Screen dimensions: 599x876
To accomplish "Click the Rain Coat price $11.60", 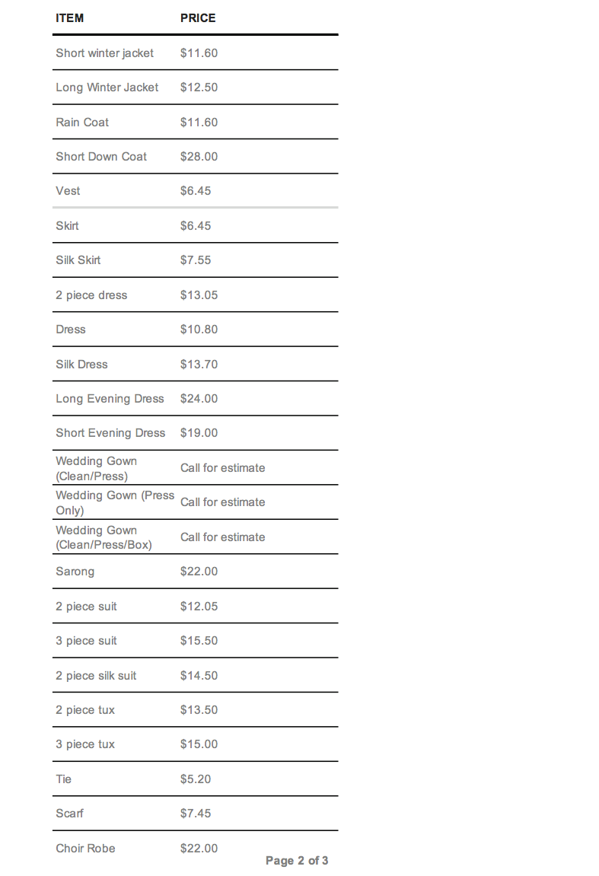I will [199, 123].
